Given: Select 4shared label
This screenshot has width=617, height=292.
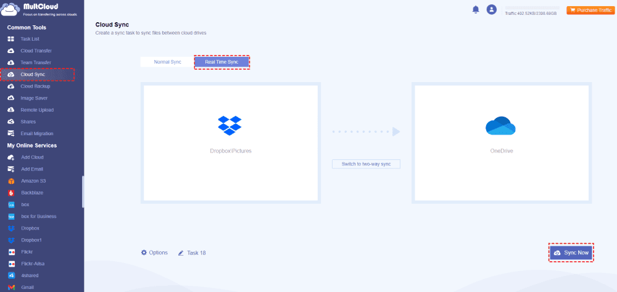Looking at the screenshot, I should pos(30,275).
